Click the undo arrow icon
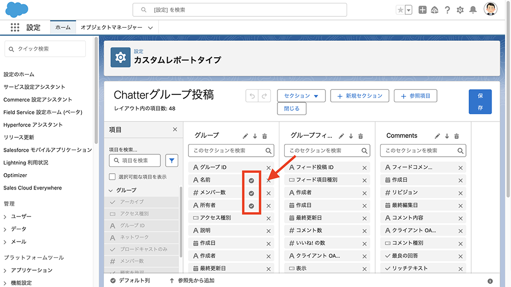The height and width of the screenshot is (287, 511). tap(252, 96)
